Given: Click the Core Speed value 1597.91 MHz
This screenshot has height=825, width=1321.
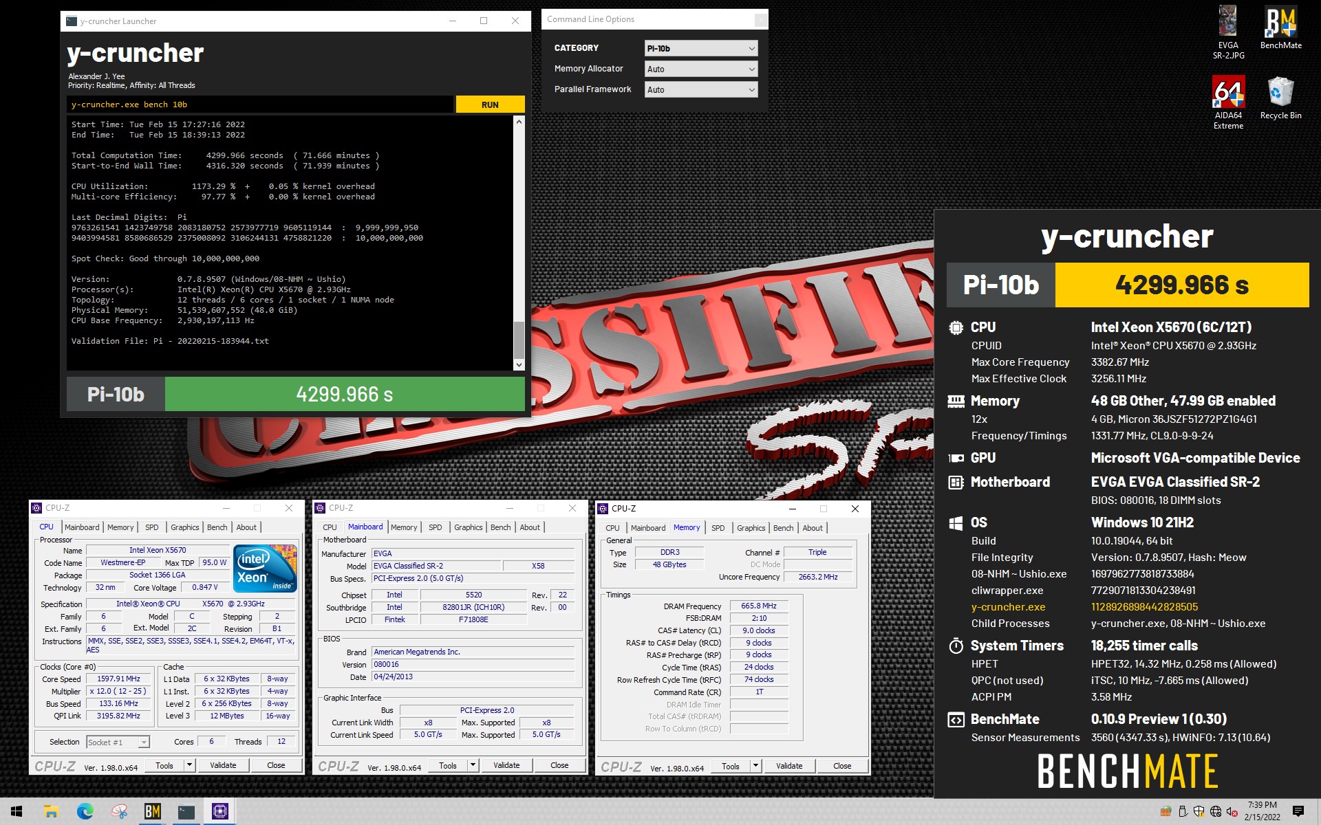Looking at the screenshot, I should (x=118, y=679).
